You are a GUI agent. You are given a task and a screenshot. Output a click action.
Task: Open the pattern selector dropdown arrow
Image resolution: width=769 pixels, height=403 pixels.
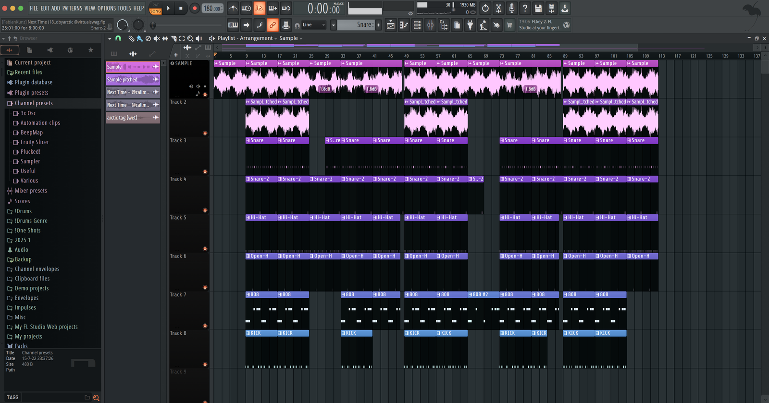pos(333,25)
